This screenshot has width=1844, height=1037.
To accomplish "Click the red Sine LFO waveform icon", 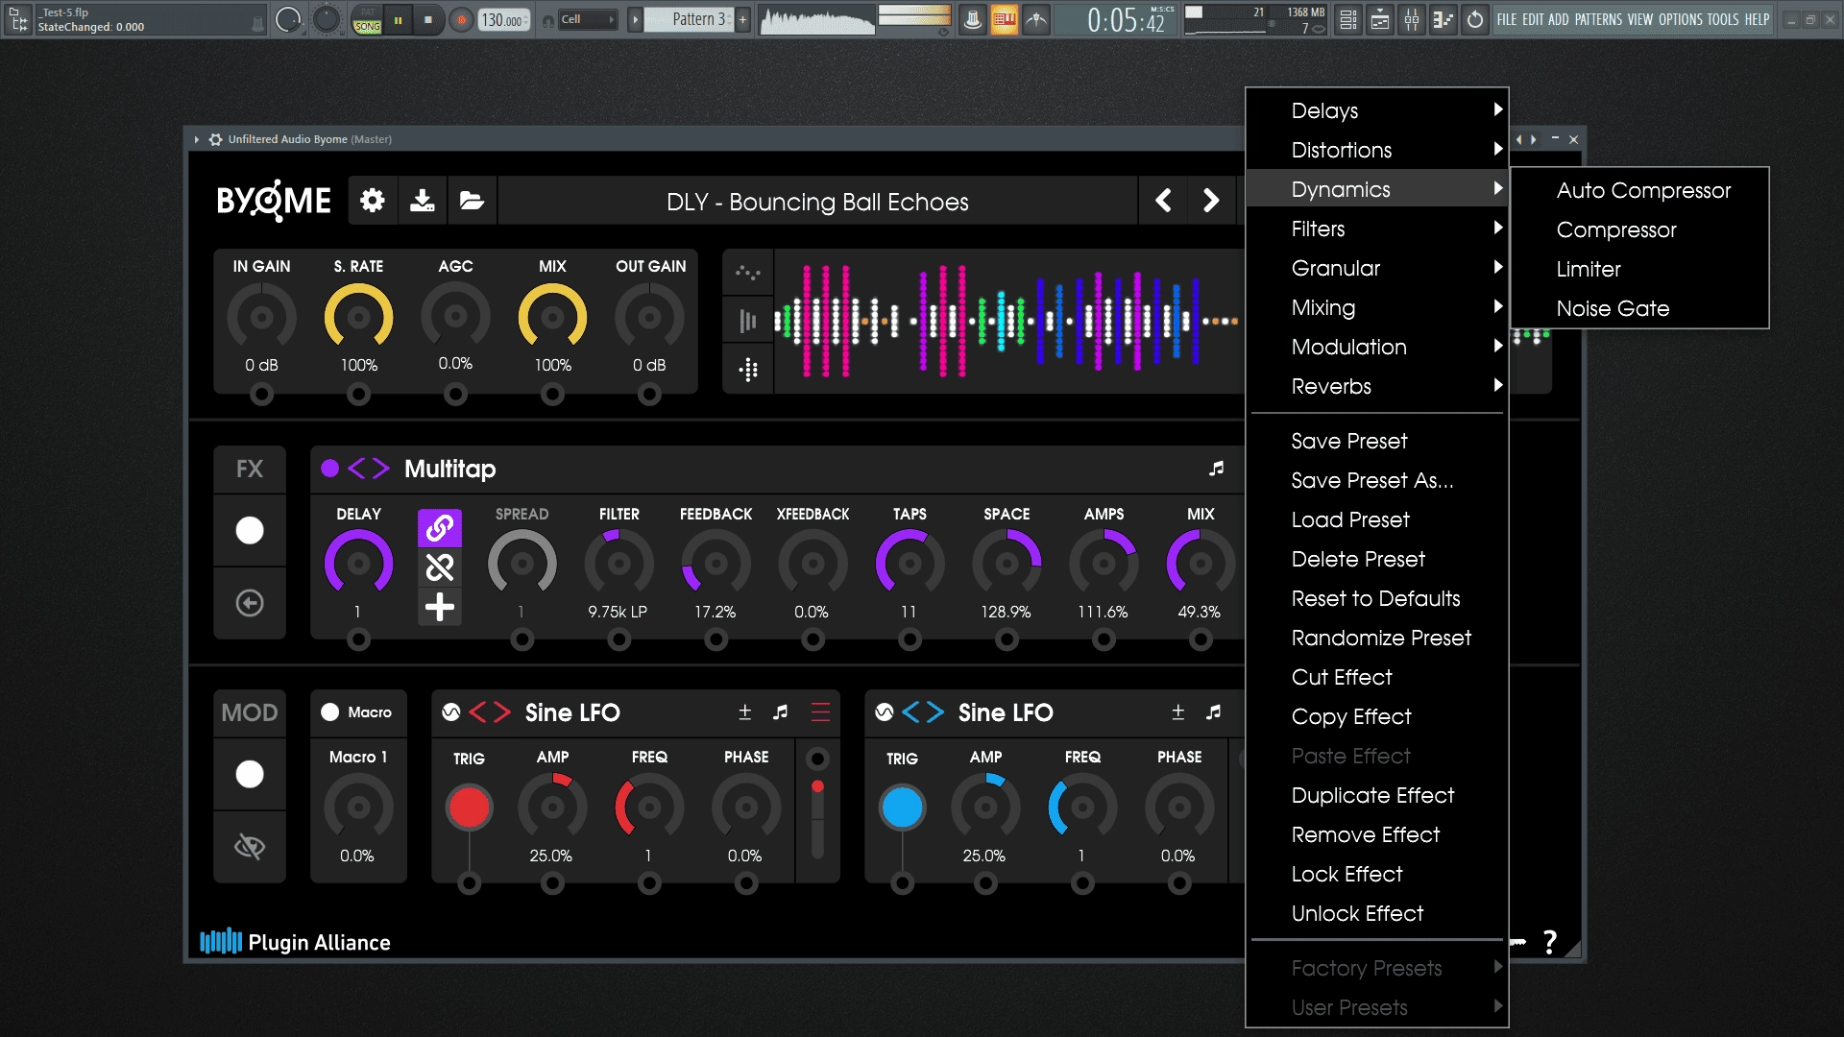I will pyautogui.click(x=450, y=712).
